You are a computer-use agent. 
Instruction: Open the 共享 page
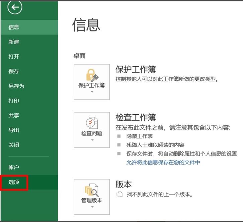click(x=29, y=115)
